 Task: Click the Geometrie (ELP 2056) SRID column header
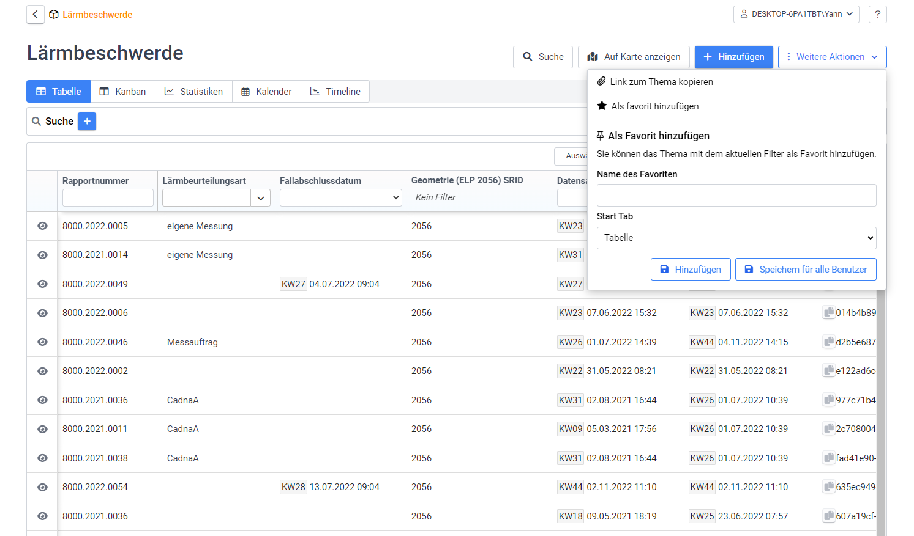coord(467,180)
